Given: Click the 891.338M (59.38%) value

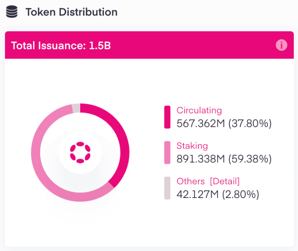Looking at the screenshot, I should coord(224,159).
